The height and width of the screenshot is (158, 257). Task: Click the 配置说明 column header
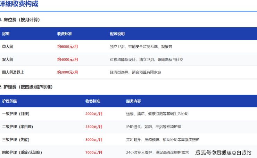point(117,34)
